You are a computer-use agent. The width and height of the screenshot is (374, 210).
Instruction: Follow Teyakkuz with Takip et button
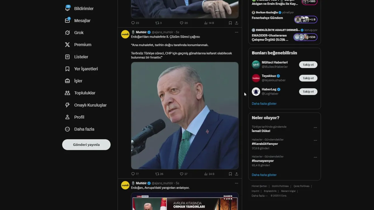point(308,78)
